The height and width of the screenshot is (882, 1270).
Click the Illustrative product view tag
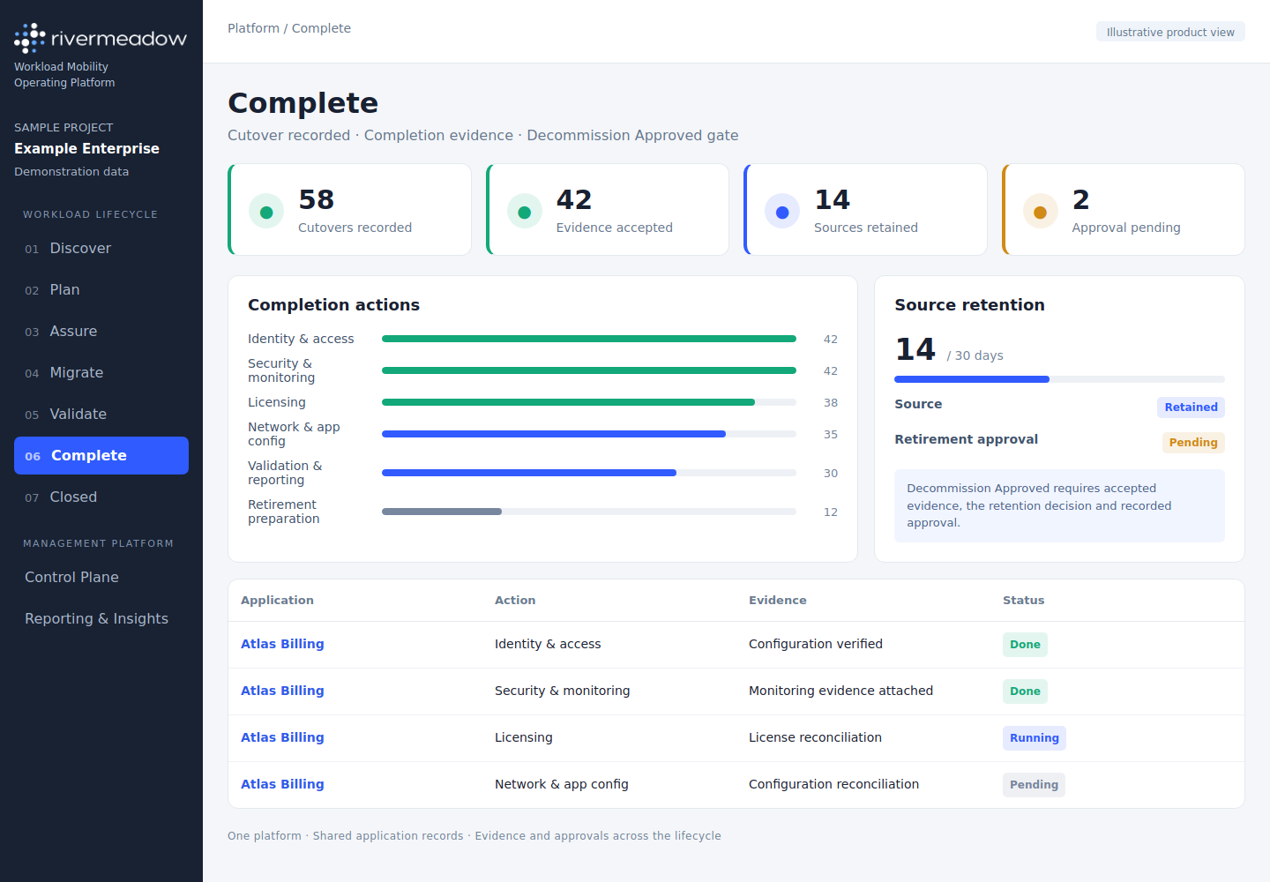(1170, 32)
